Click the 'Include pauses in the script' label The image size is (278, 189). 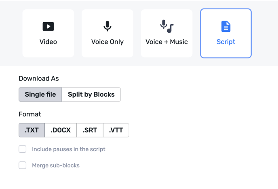click(x=69, y=149)
